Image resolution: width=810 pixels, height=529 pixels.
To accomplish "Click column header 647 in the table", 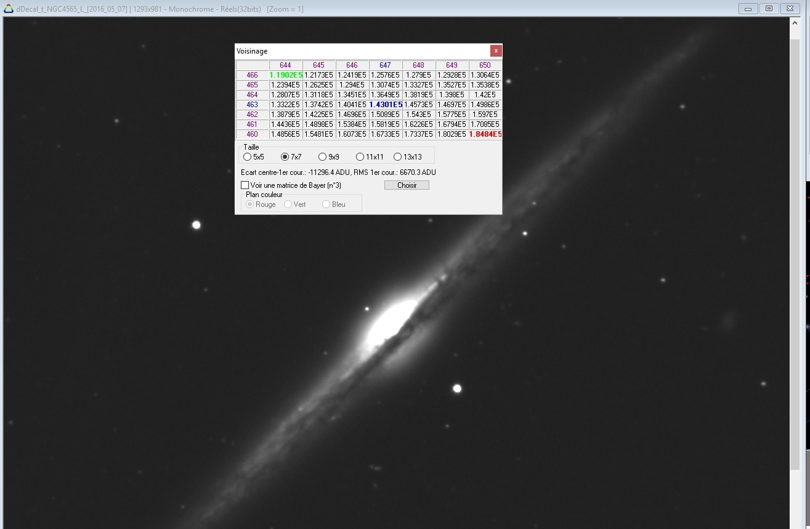I will pyautogui.click(x=385, y=65).
